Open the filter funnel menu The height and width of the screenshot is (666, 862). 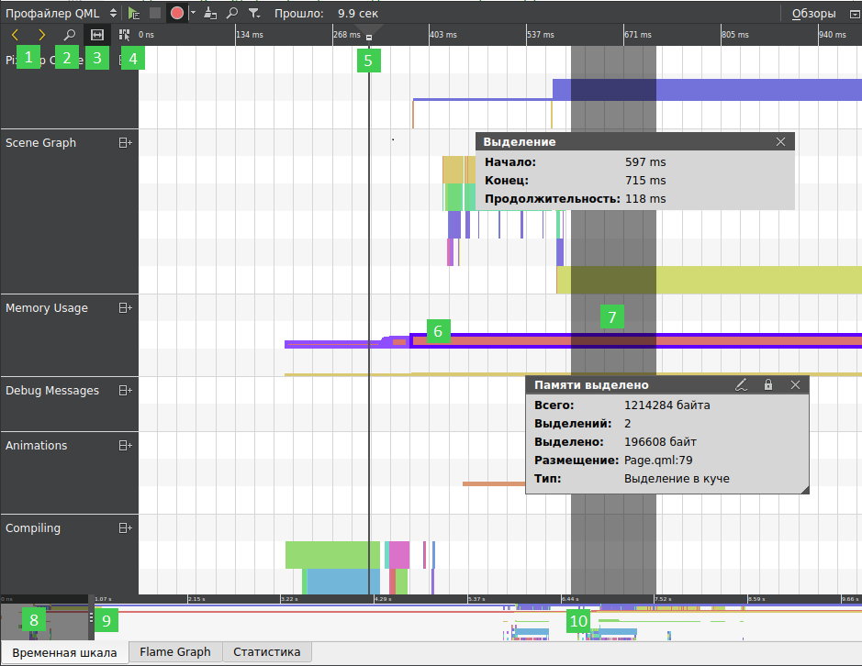(x=253, y=13)
